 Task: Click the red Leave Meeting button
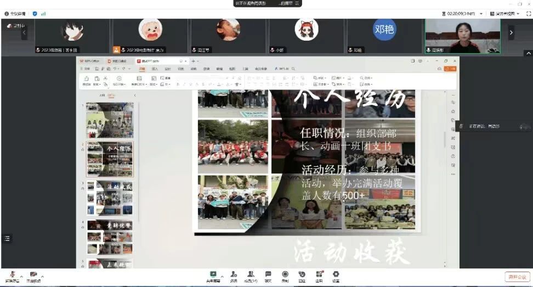tap(518, 277)
